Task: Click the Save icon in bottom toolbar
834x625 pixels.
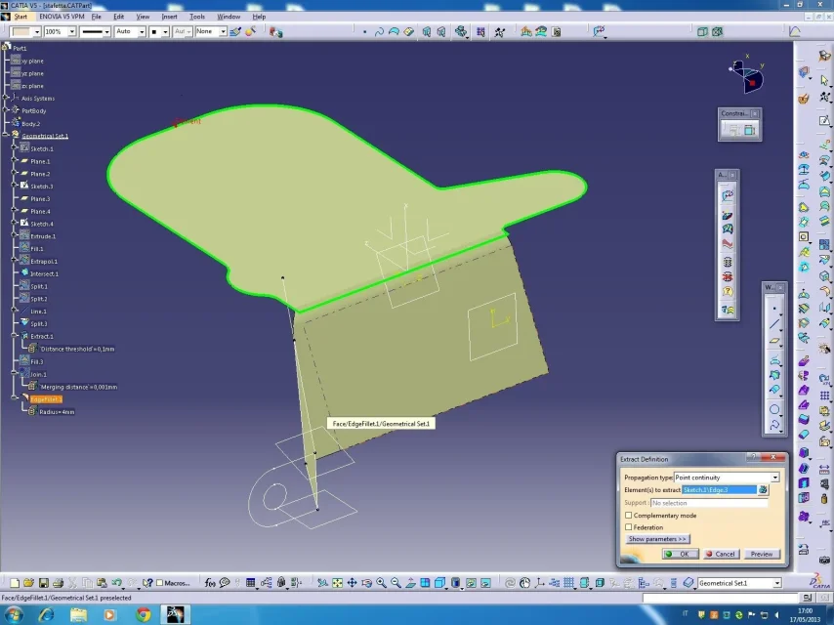Action: tap(43, 583)
